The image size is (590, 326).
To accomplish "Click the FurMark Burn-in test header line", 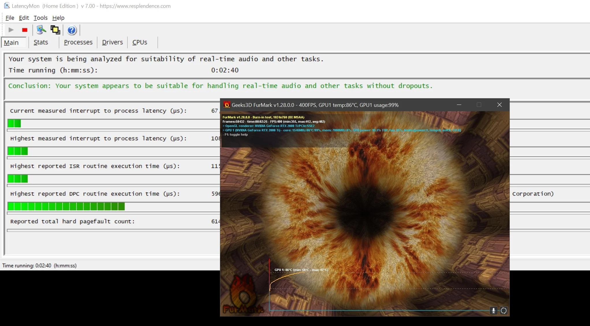I will pyautogui.click(x=263, y=117).
